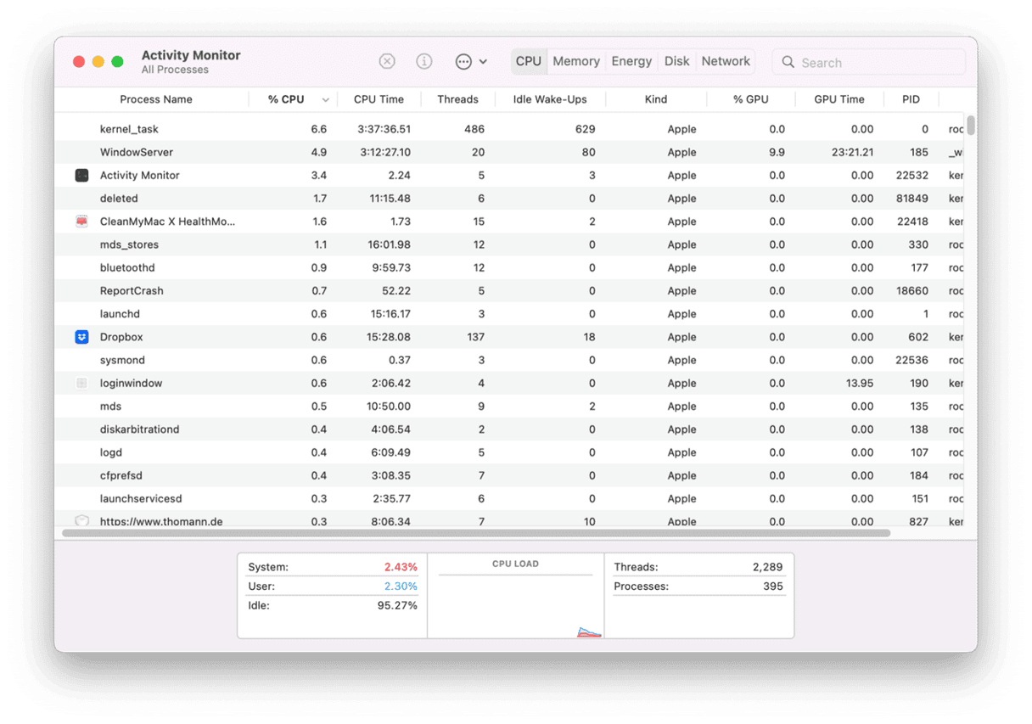Sort by the Threads column header

(x=457, y=99)
